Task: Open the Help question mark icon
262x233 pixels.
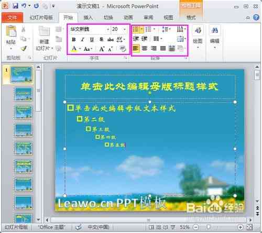Action: click(256, 17)
